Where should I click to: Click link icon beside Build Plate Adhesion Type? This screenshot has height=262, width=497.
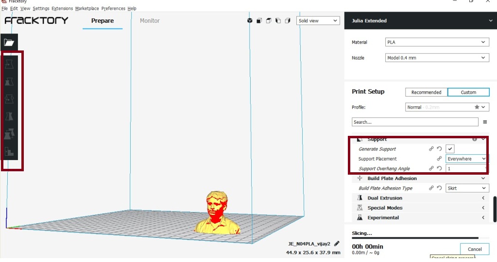431,188
